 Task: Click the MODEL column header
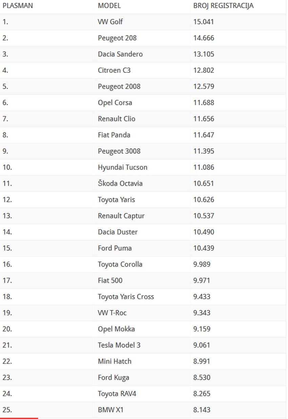tap(109, 6)
